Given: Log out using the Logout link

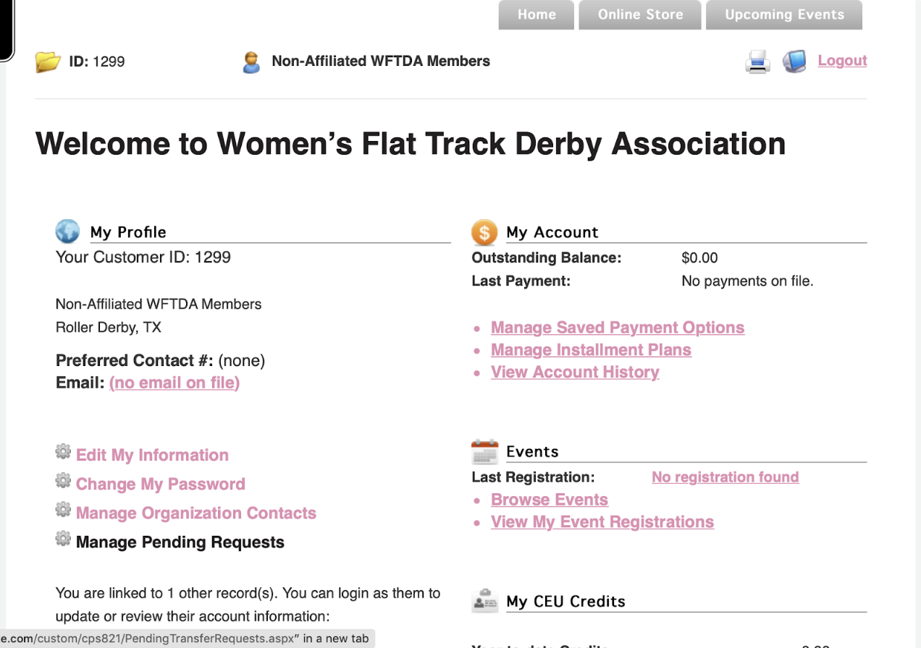Looking at the screenshot, I should tap(842, 61).
